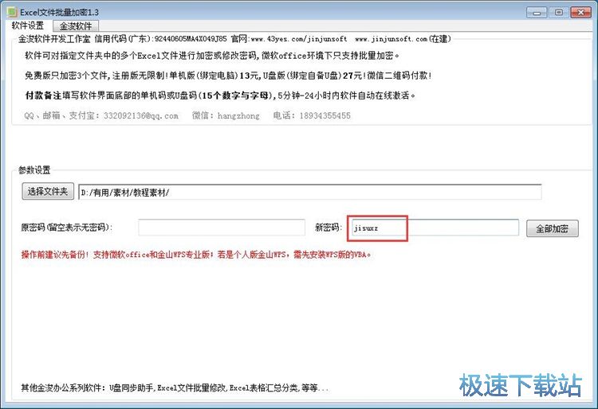Click the 原密码 input field
Image resolution: width=598 pixels, height=409 pixels.
click(222, 228)
